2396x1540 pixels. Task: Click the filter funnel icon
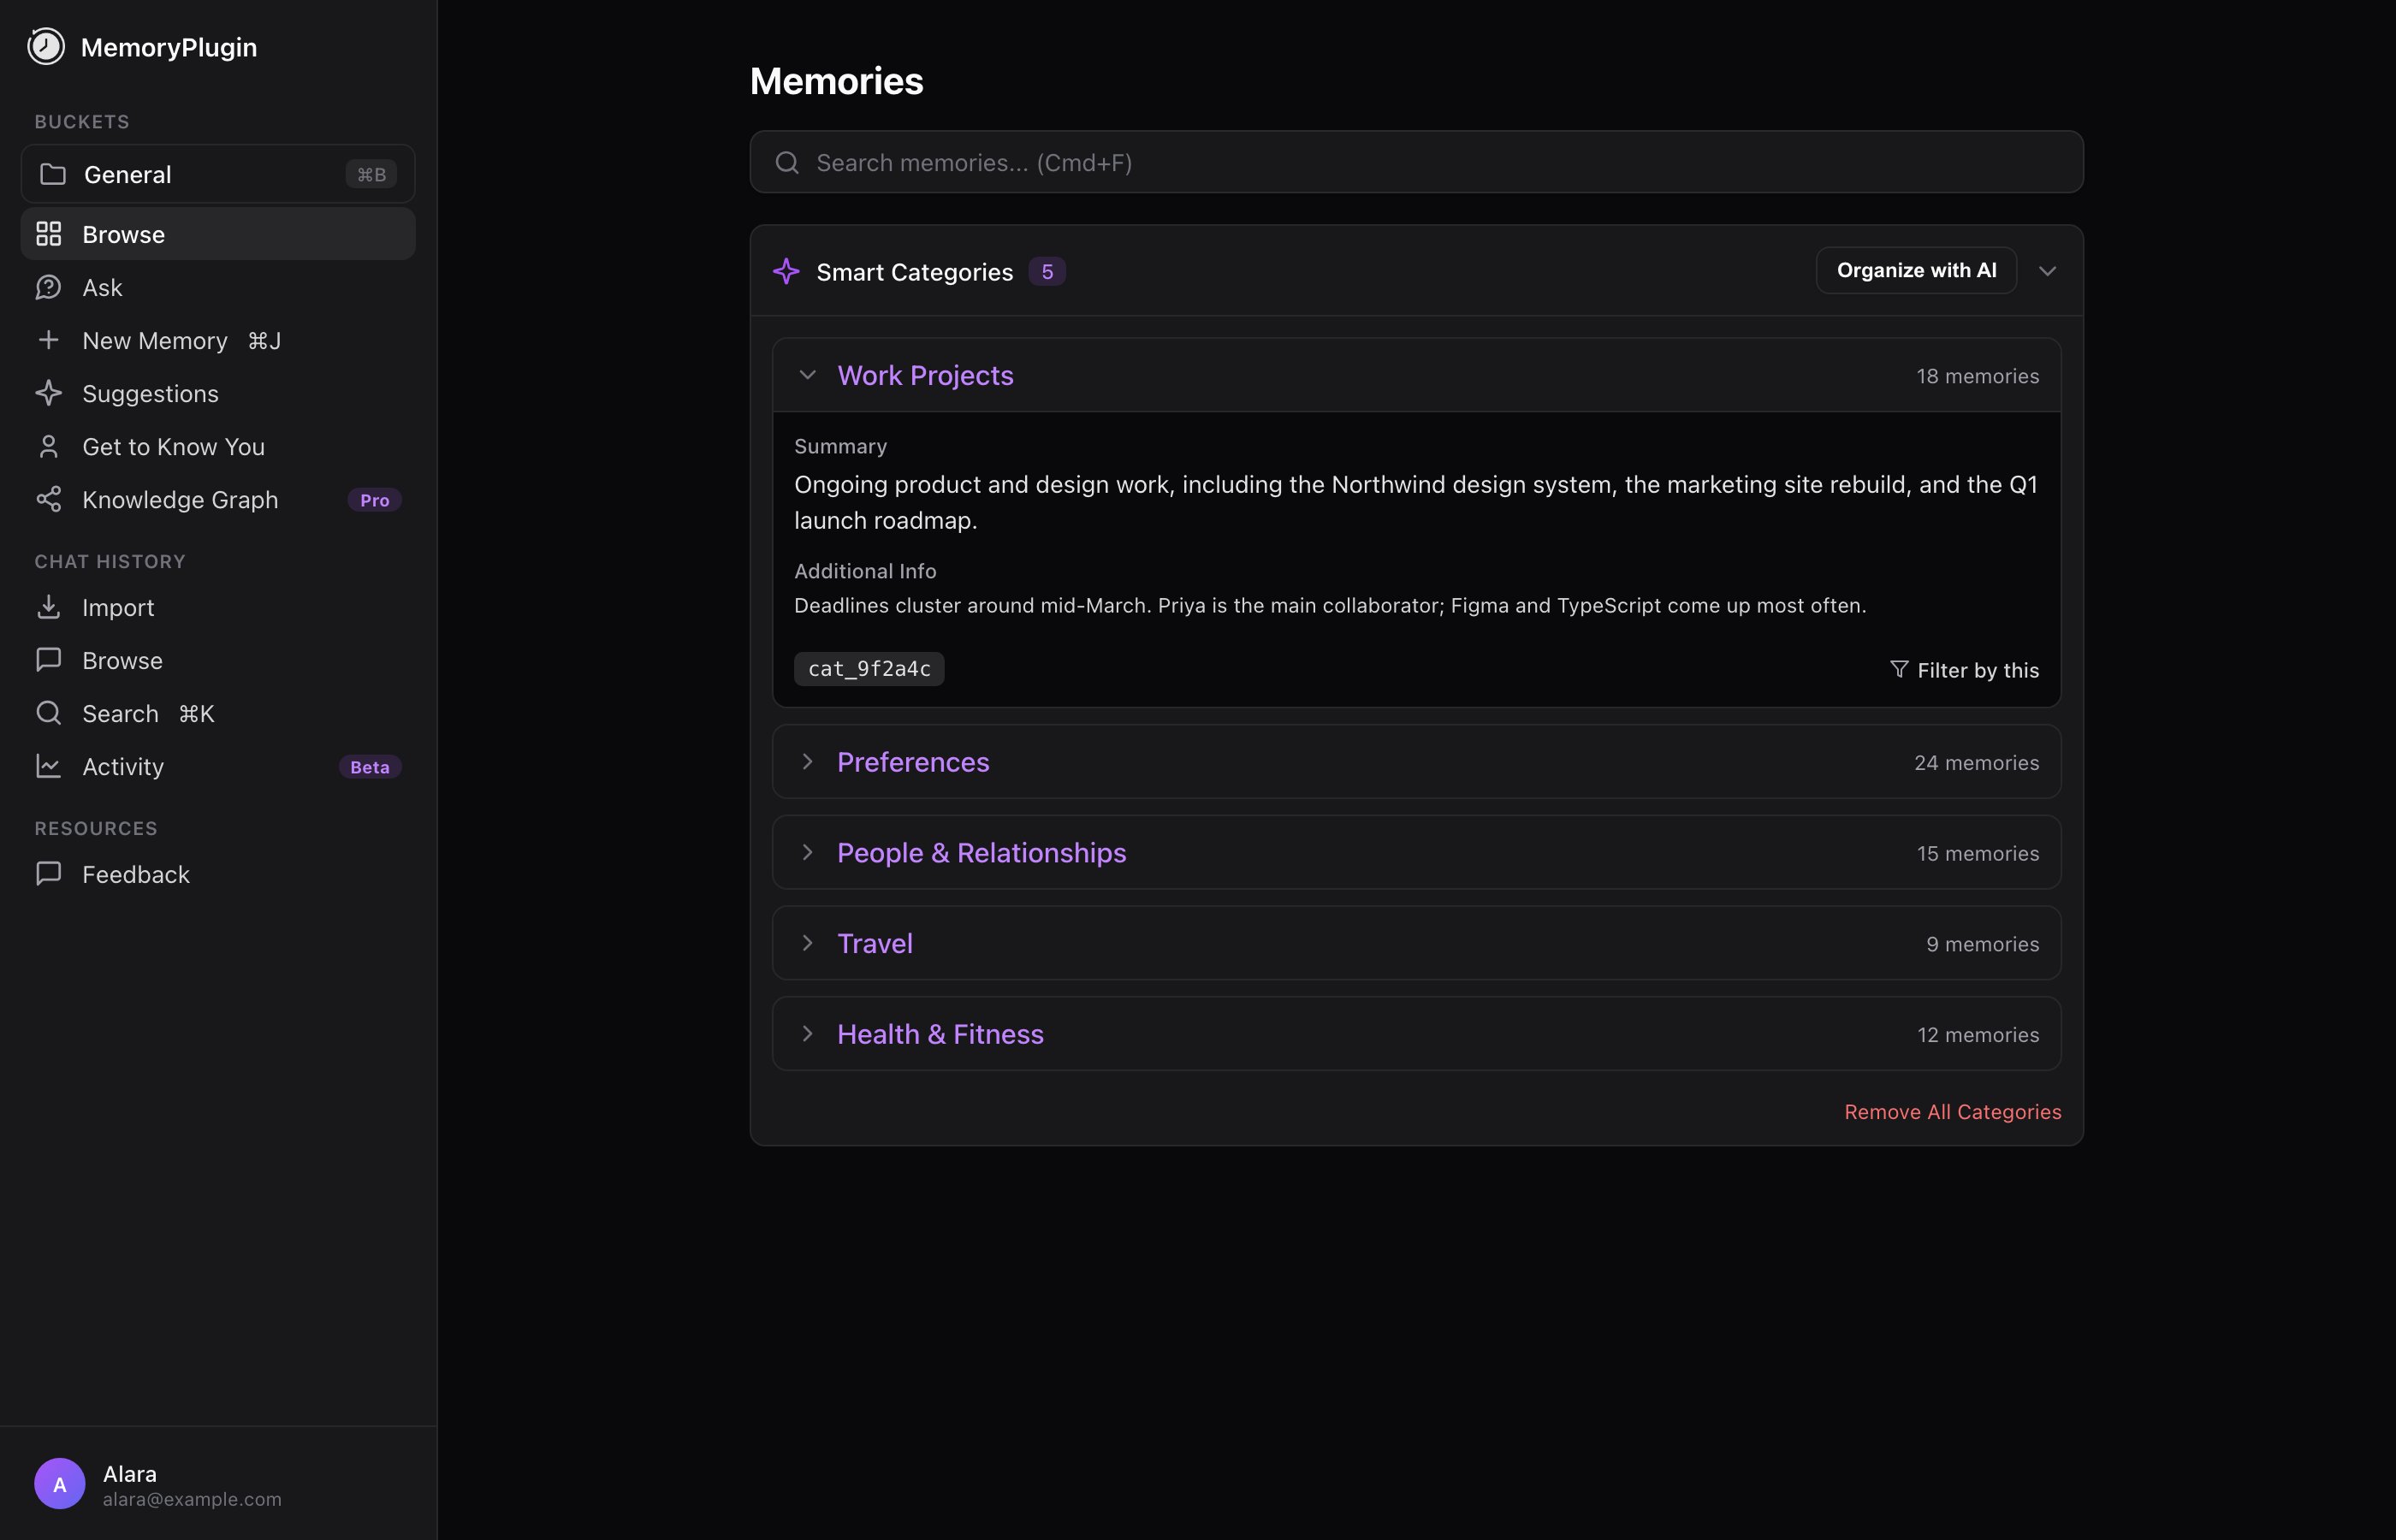(1899, 669)
